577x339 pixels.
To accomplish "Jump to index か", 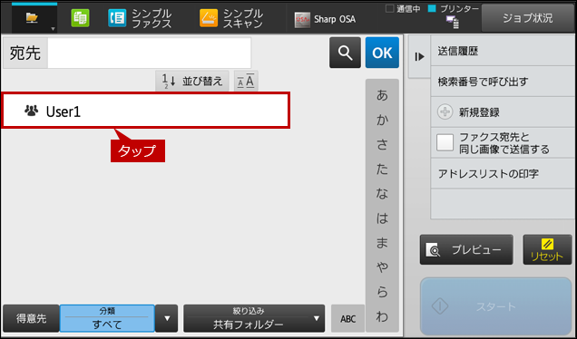I will [382, 120].
